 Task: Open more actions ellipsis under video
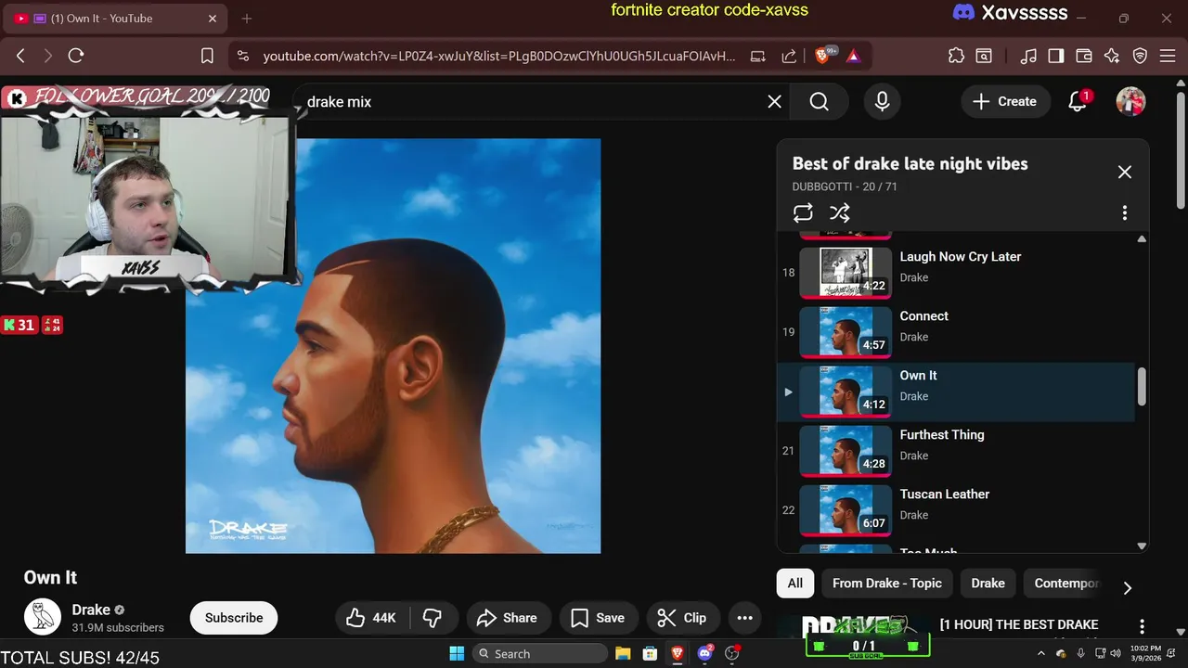click(x=744, y=618)
